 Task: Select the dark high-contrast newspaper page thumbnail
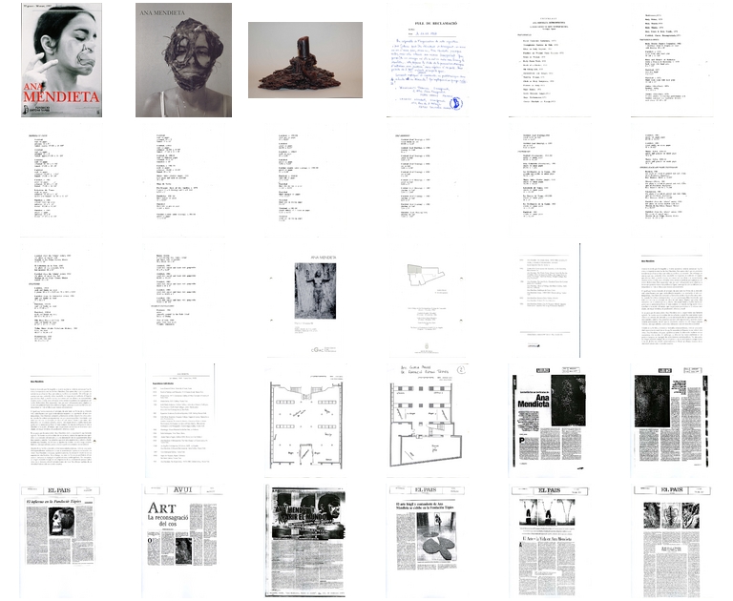click(305, 541)
